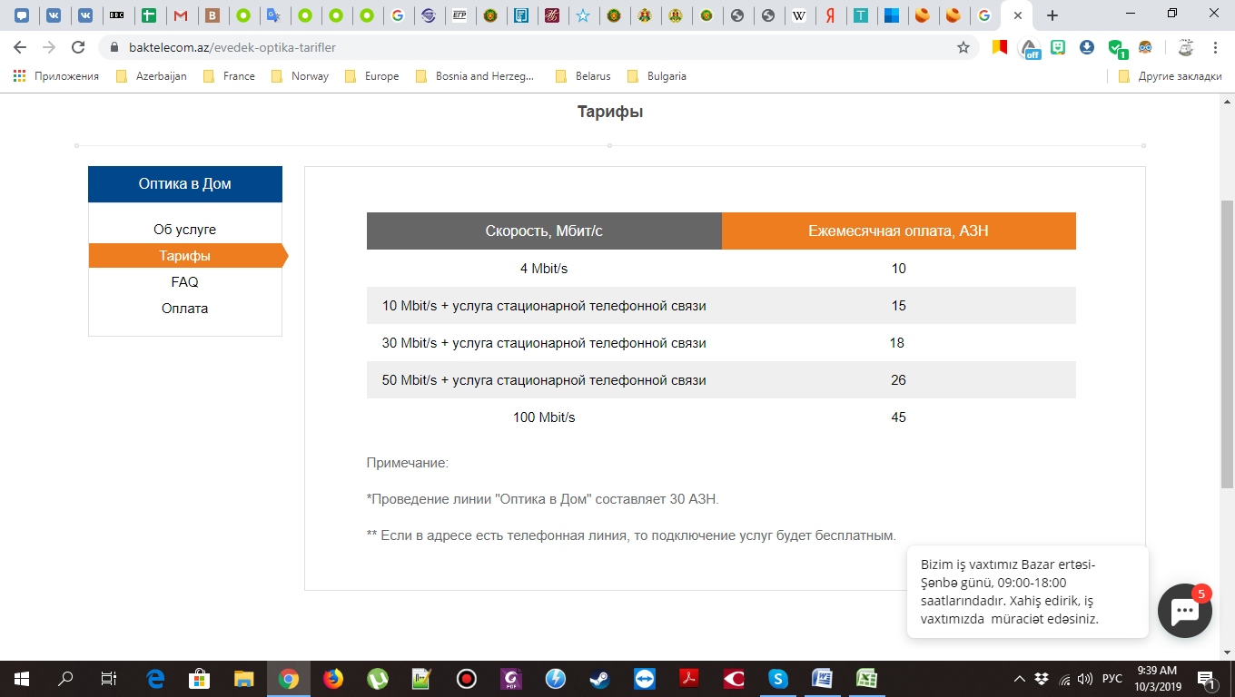Click the price value 18
The image size is (1235, 697).
click(897, 343)
